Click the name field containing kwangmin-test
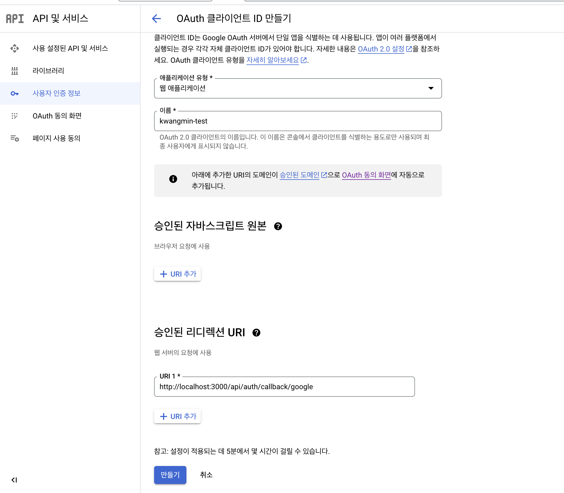This screenshot has width=564, height=493. [x=297, y=121]
